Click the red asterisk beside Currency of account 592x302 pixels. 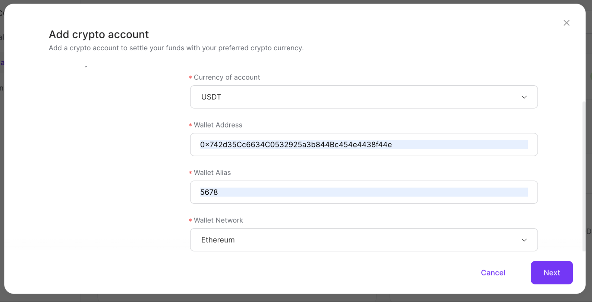(x=190, y=77)
